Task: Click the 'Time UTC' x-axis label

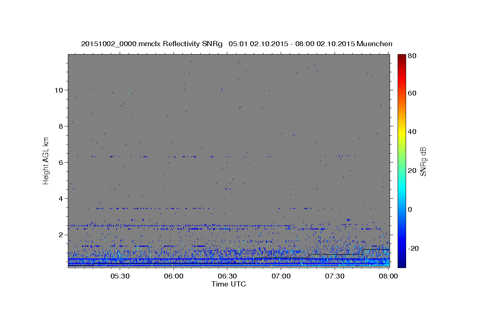Action: tap(229, 284)
